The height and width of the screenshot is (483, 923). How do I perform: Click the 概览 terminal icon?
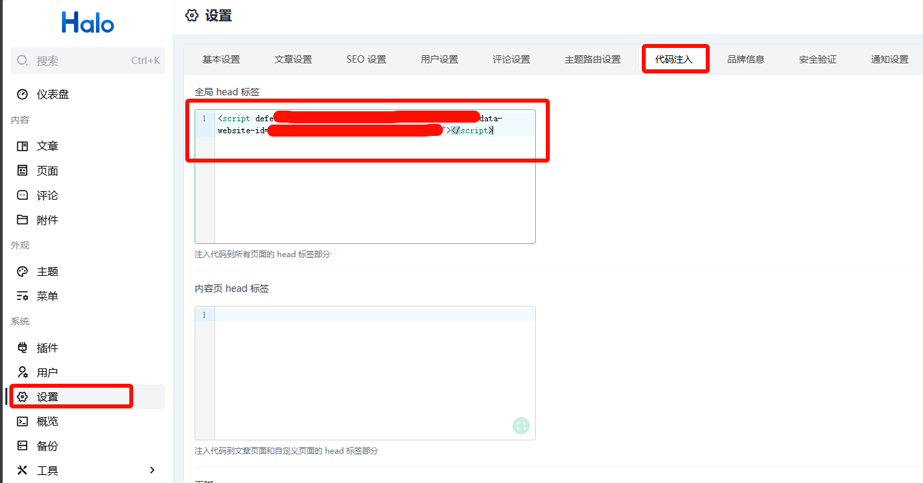[23, 421]
